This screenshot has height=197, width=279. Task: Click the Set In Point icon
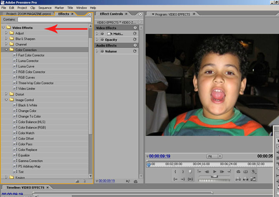(x=176, y=172)
